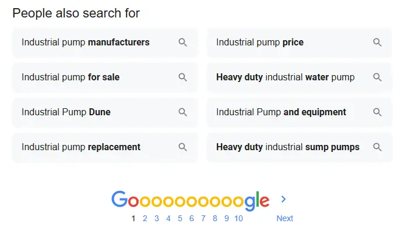The width and height of the screenshot is (419, 234).
Task: Click magnifier beside Heavy duty industrial water pump
Action: pyautogui.click(x=377, y=77)
